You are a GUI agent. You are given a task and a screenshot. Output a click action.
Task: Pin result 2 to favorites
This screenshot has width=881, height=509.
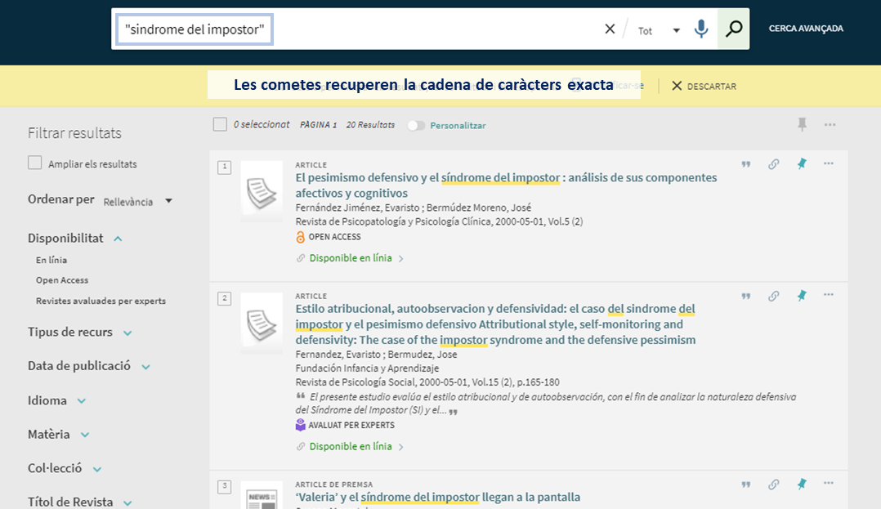point(802,296)
